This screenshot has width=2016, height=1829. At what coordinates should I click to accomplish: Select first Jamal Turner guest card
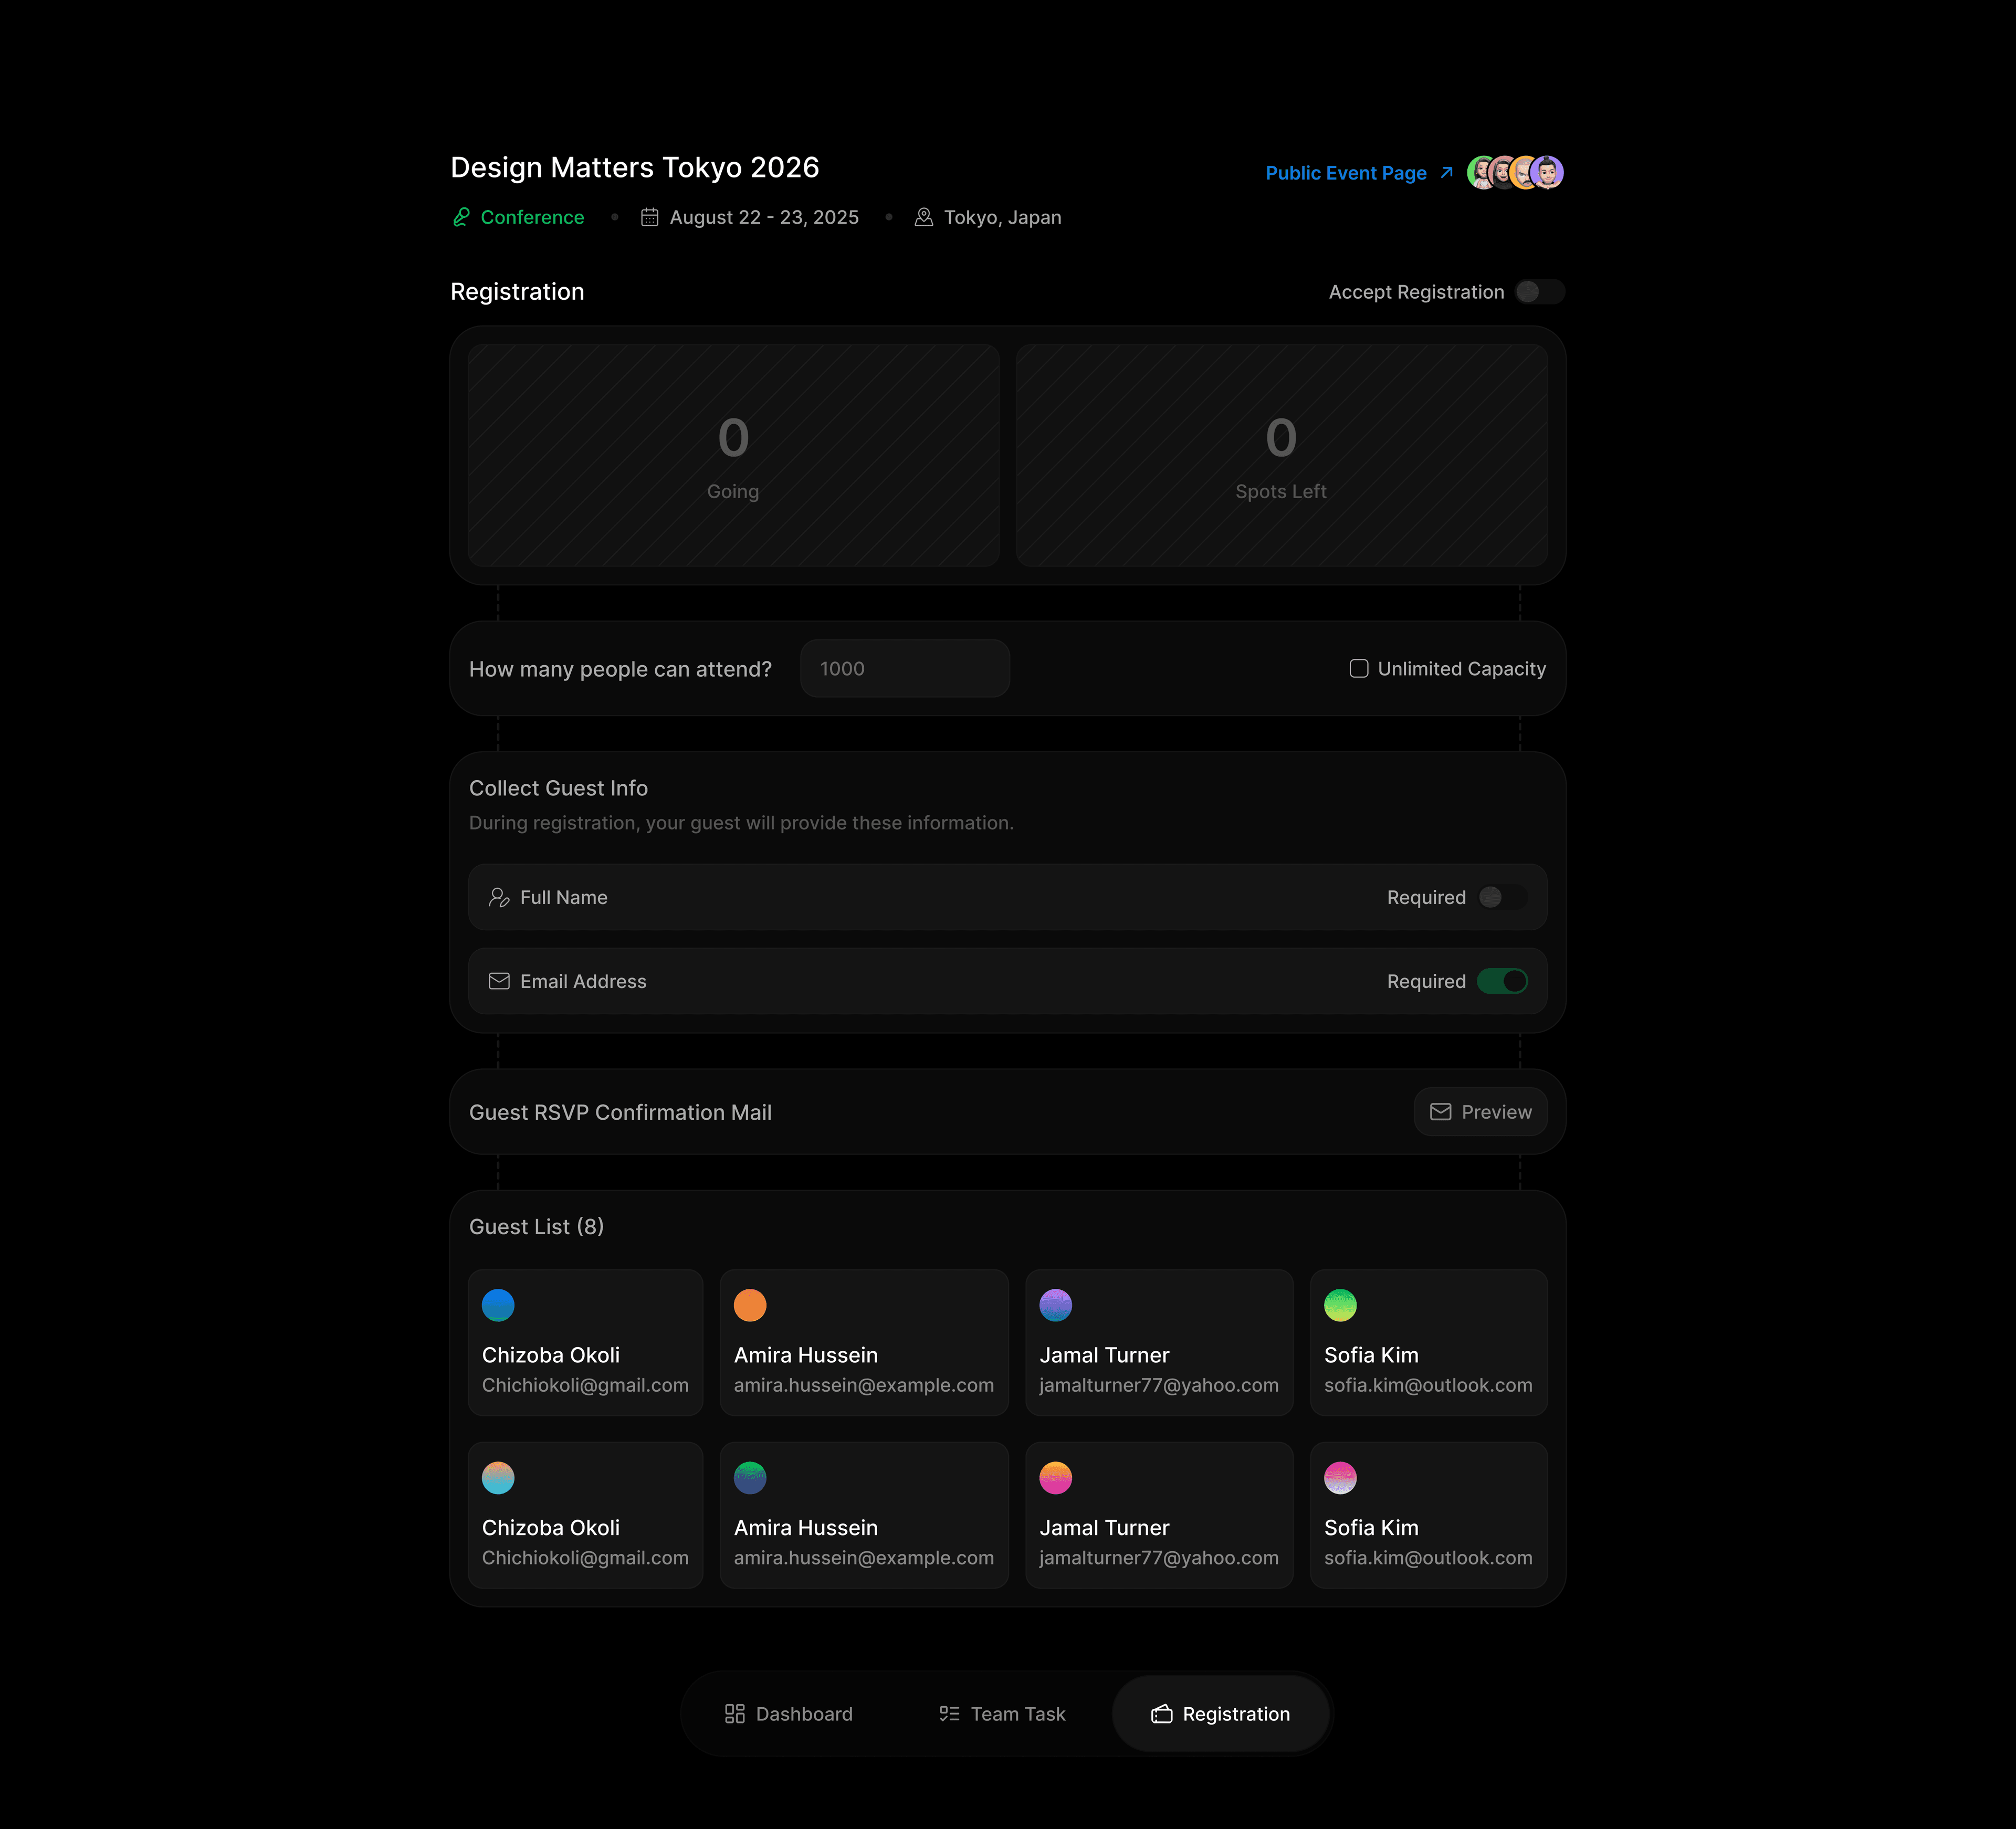[x=1158, y=1343]
